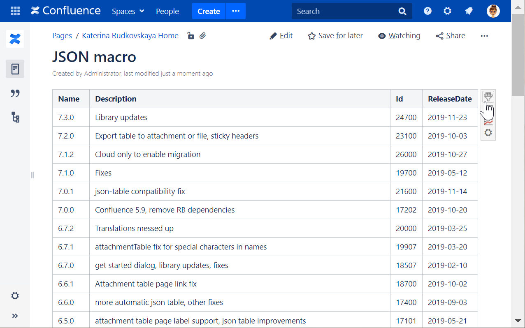Toggle Watching for this page
The image size is (525, 328).
[399, 36]
